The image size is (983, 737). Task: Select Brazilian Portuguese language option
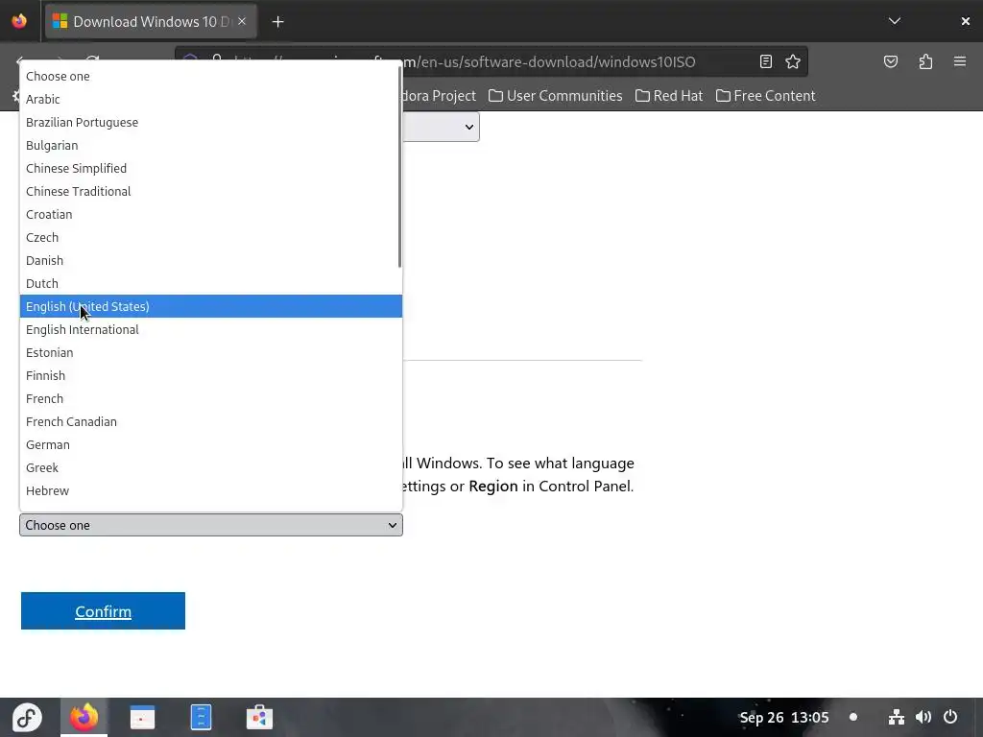click(x=210, y=122)
